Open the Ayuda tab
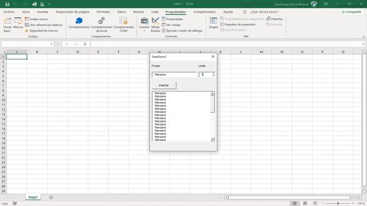 tap(228, 11)
